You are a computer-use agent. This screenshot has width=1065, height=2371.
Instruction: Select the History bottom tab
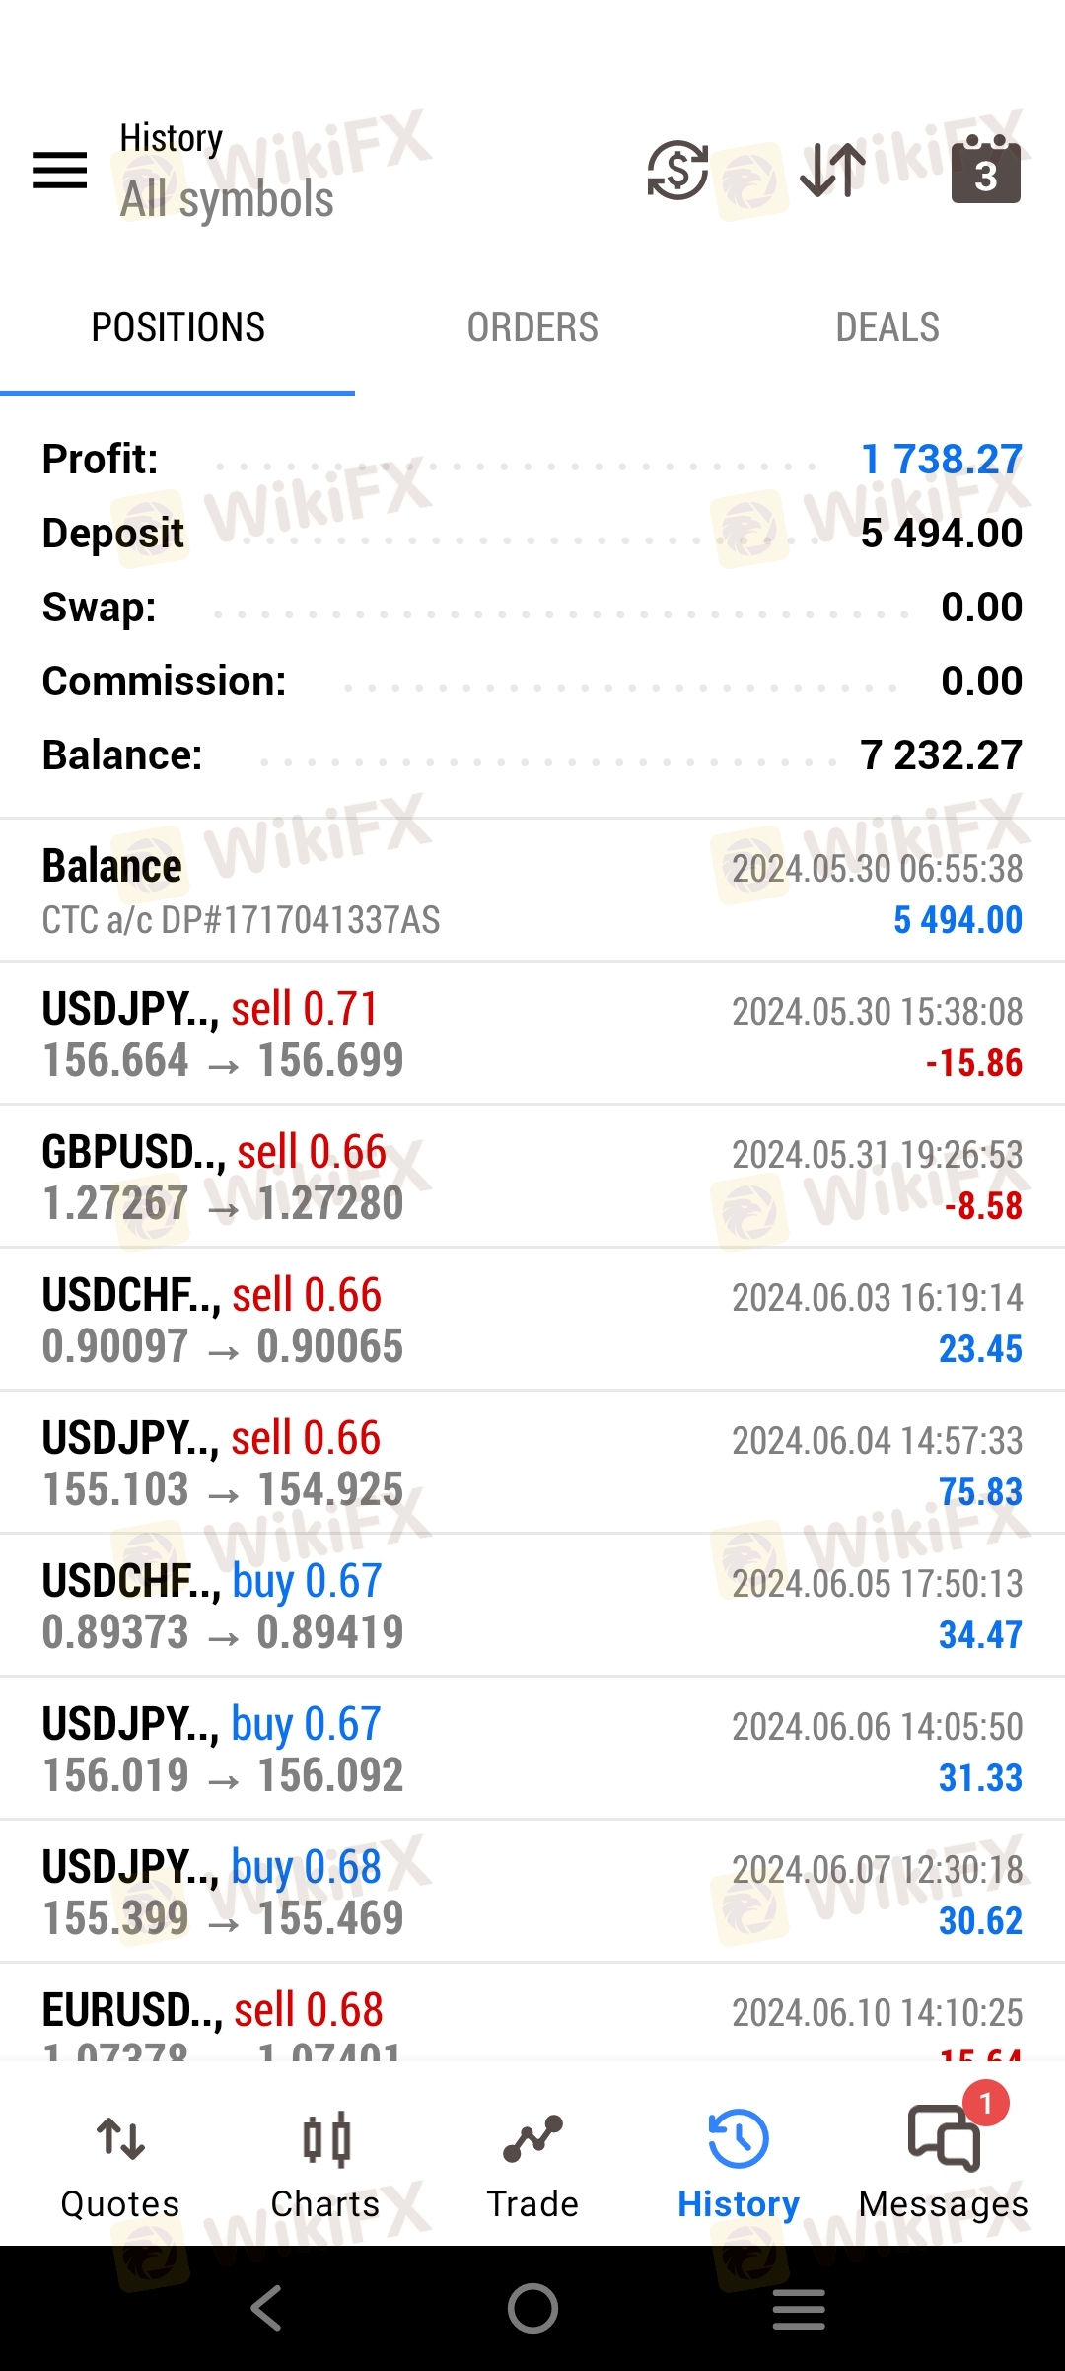(738, 2165)
